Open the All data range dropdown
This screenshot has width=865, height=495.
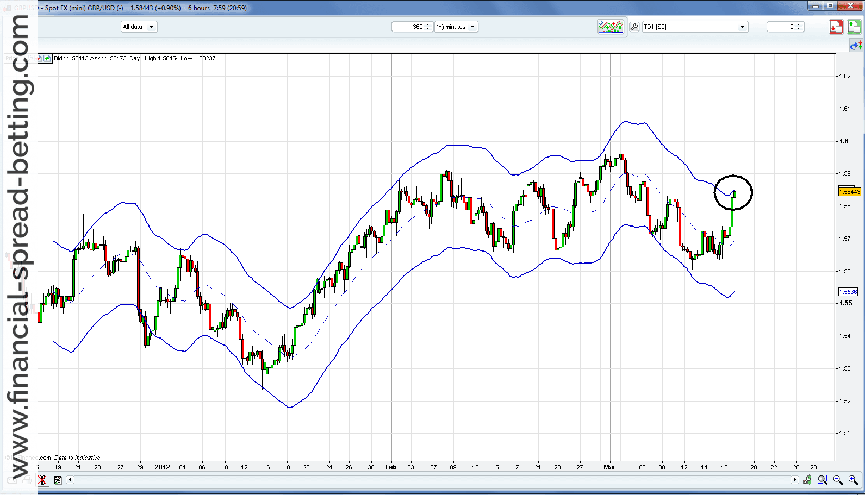[x=139, y=27]
